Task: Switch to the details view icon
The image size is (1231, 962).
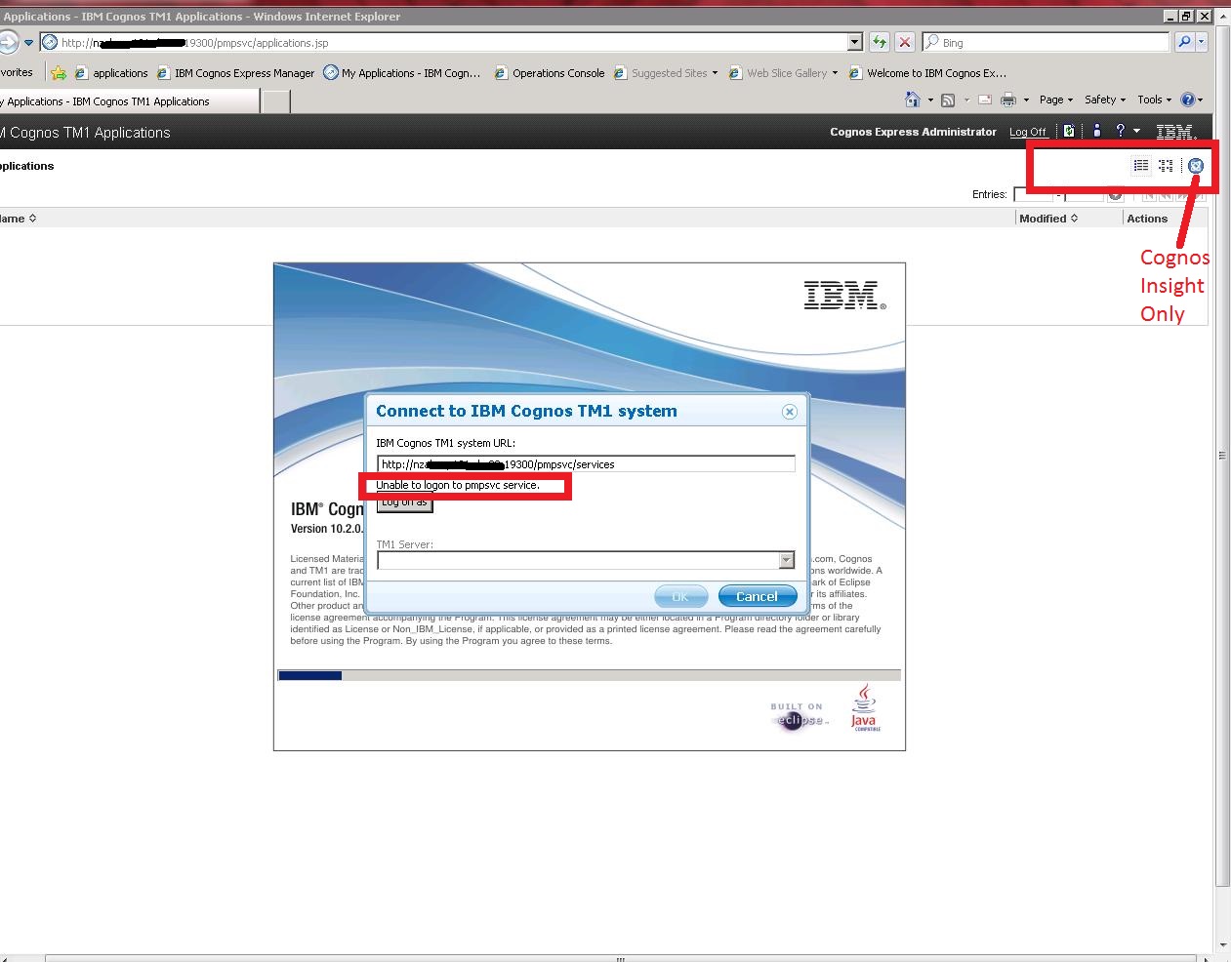Action: click(x=1166, y=166)
